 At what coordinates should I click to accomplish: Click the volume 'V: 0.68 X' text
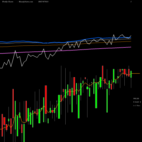(x=137, y=102)
